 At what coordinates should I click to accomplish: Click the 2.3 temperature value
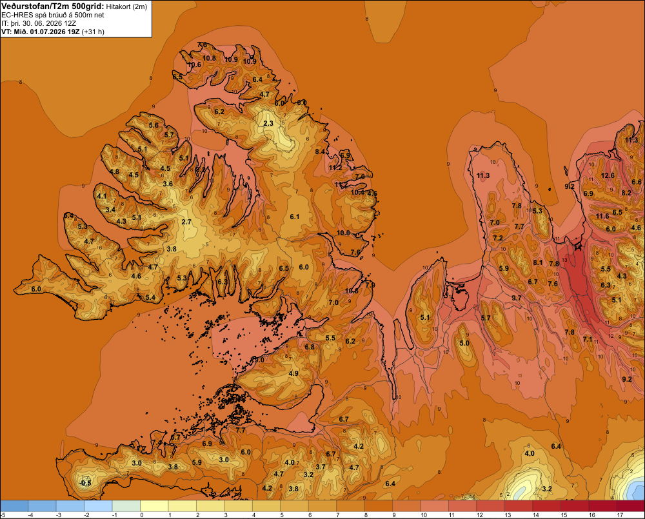click(x=268, y=123)
